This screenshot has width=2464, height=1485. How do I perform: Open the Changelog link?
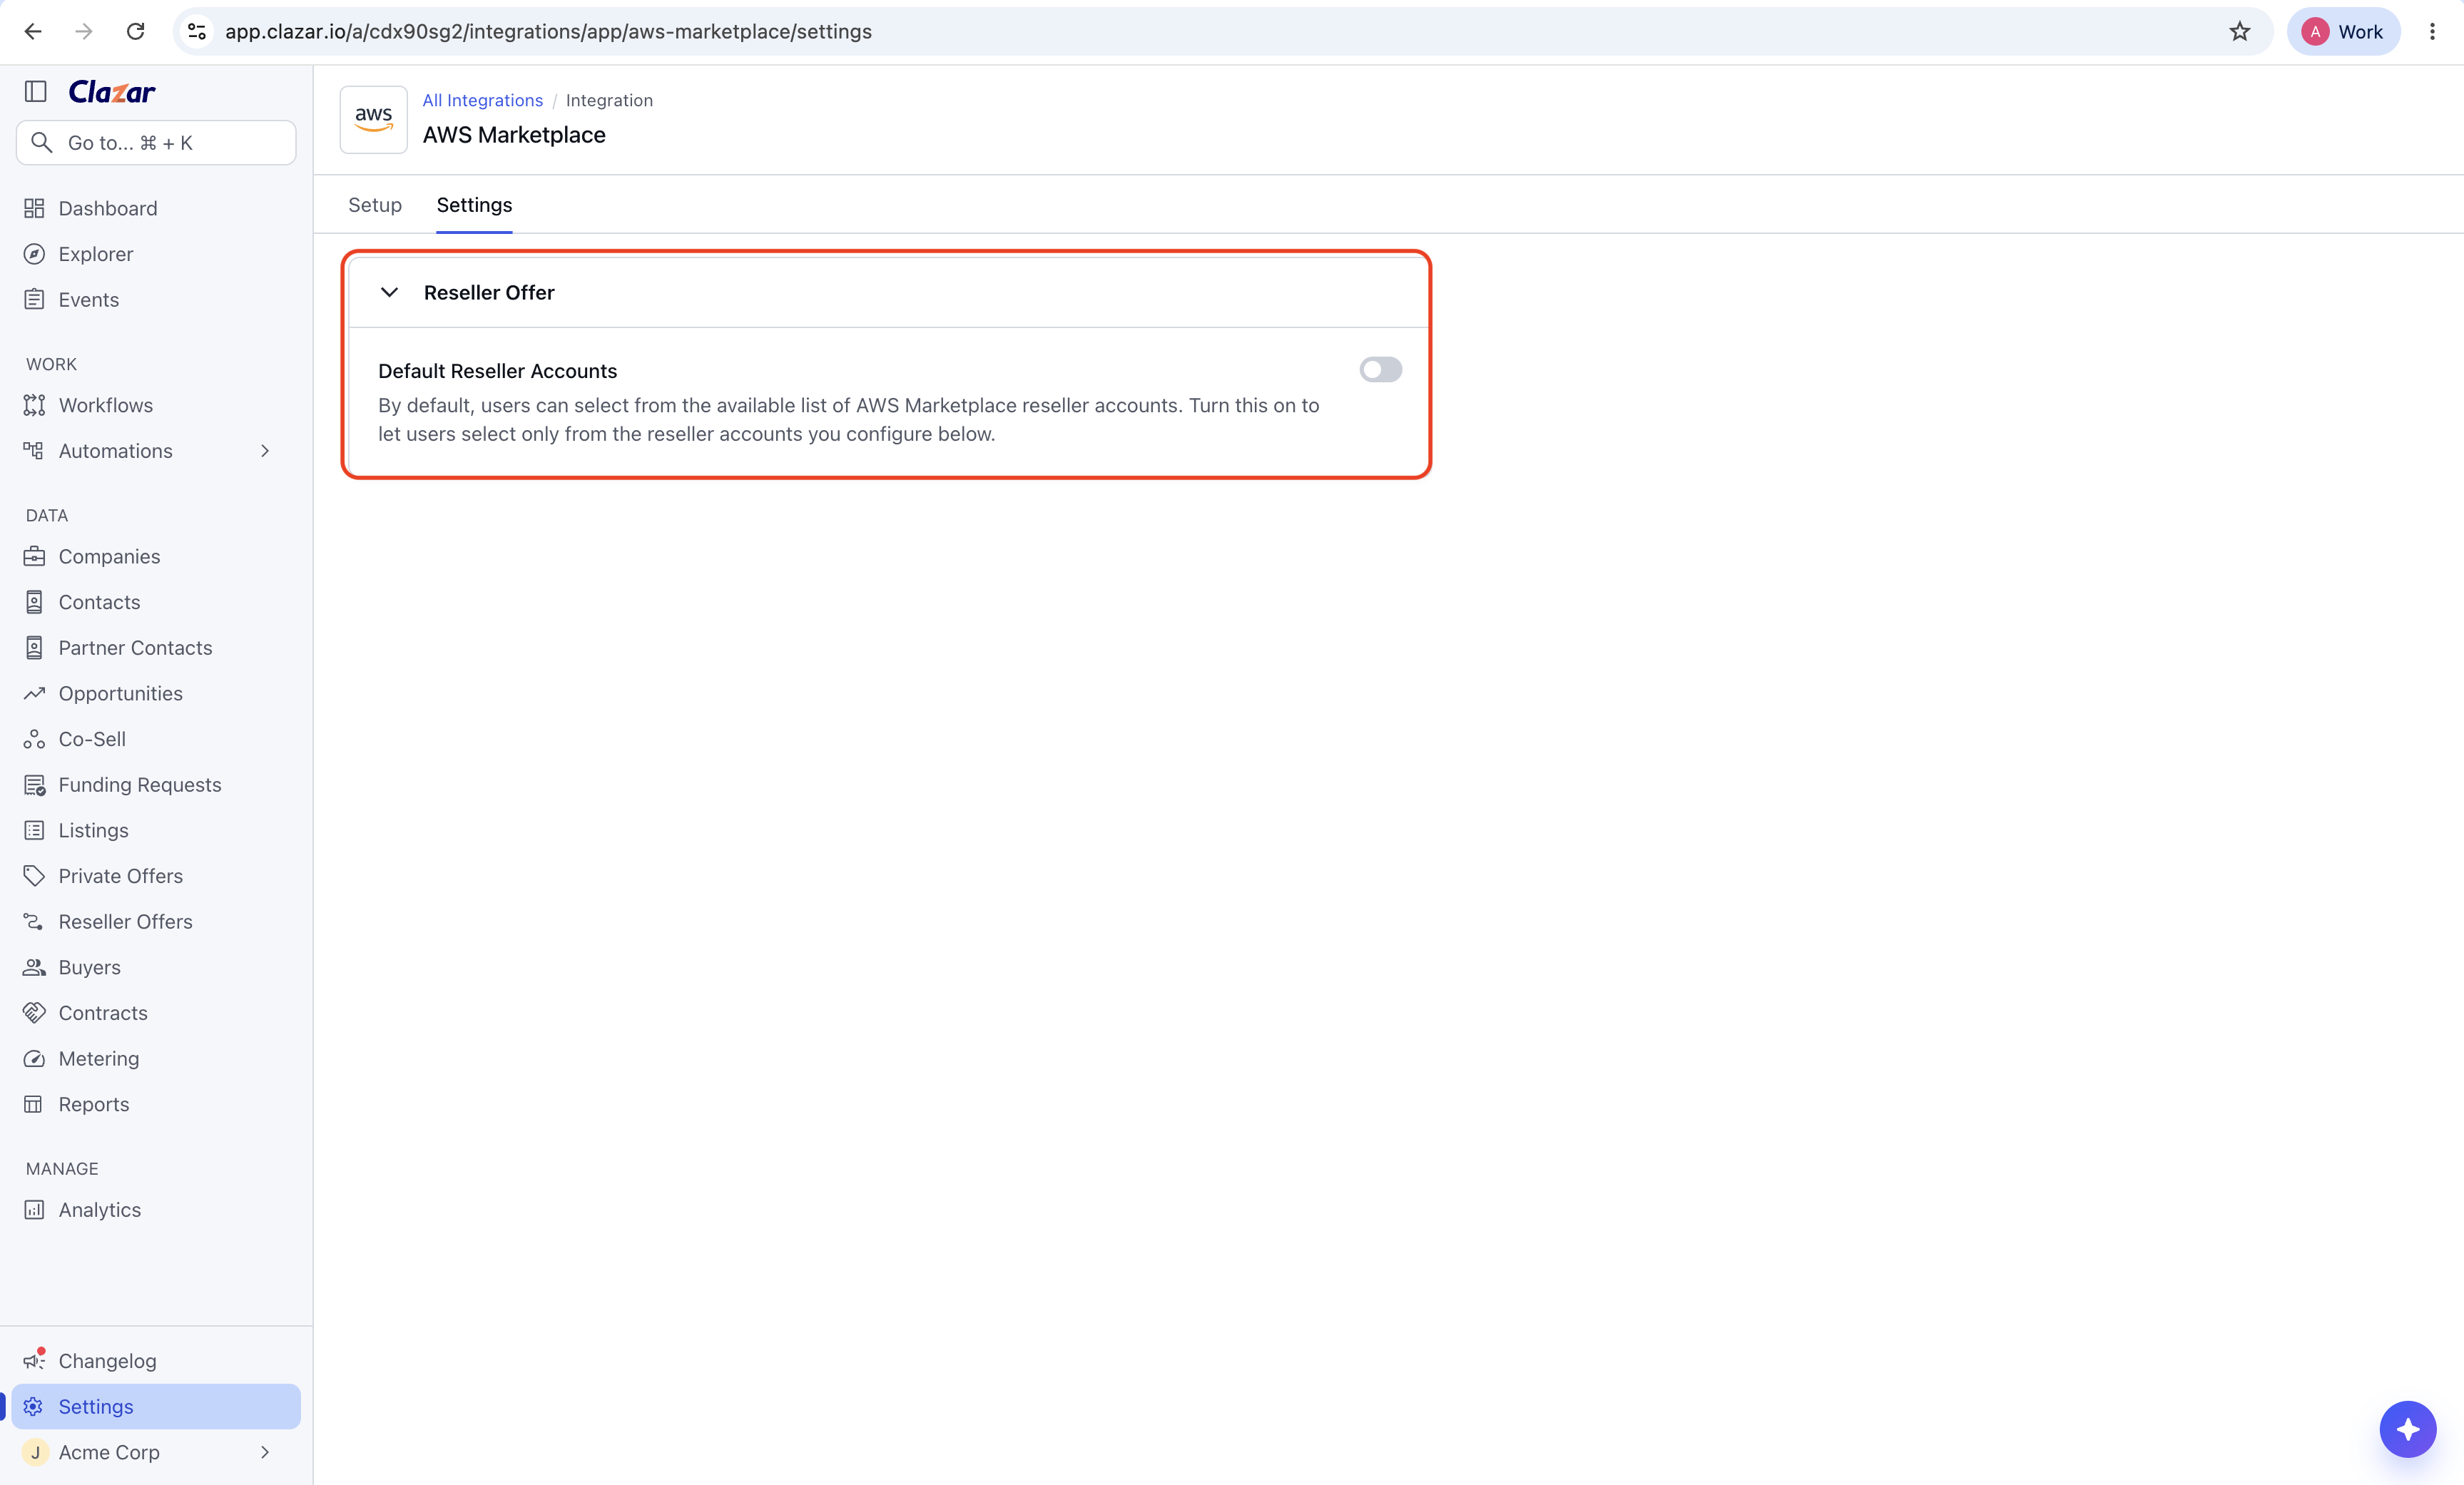tap(107, 1361)
